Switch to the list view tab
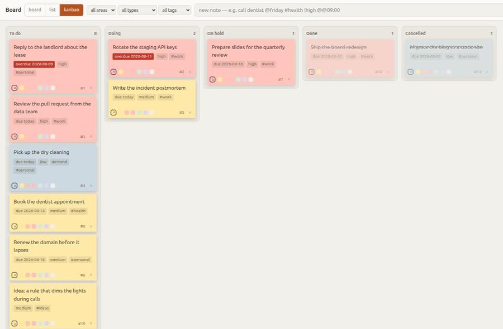 pyautogui.click(x=53, y=9)
